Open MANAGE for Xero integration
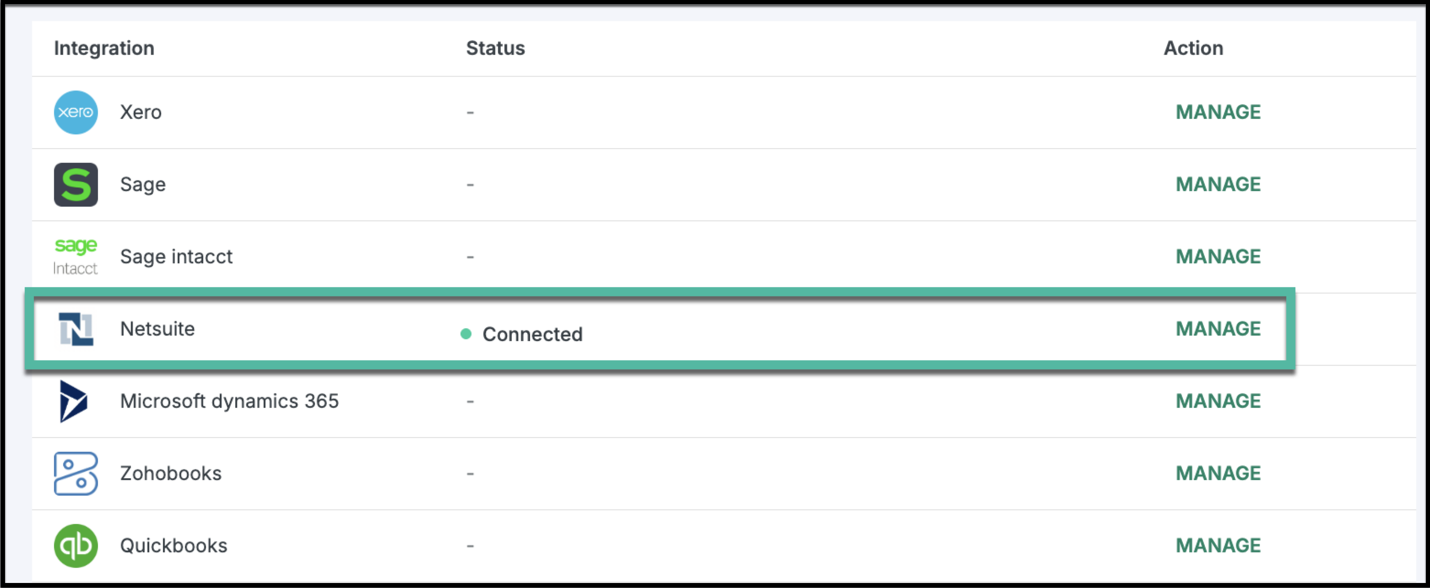The height and width of the screenshot is (588, 1430). click(1218, 112)
